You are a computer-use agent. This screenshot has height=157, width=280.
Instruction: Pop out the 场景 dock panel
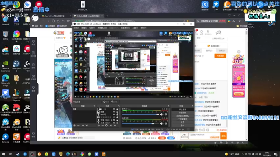tap(94, 106)
